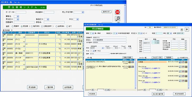Select the 出荷済み radio button

(57, 26)
